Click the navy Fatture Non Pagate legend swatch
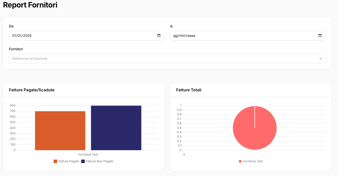338x176 pixels. (x=83, y=161)
